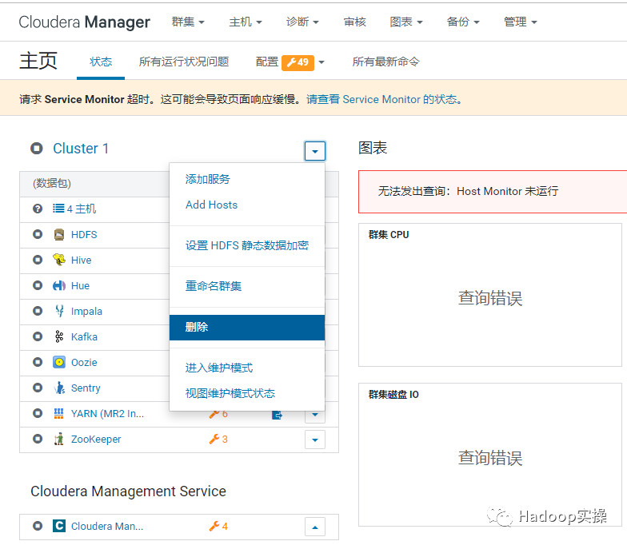Open the Cluster 1 link
The image size is (627, 545).
[x=81, y=149]
